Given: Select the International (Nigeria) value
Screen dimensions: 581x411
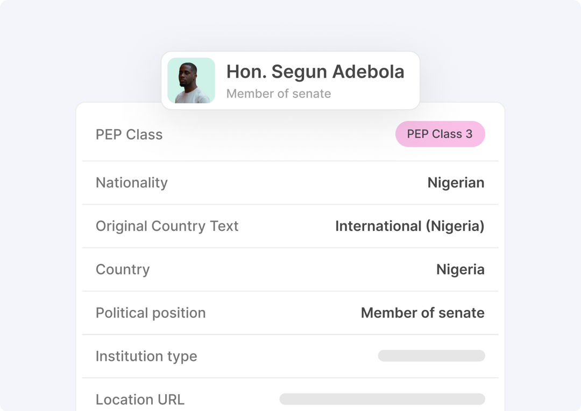Looking at the screenshot, I should point(410,226).
